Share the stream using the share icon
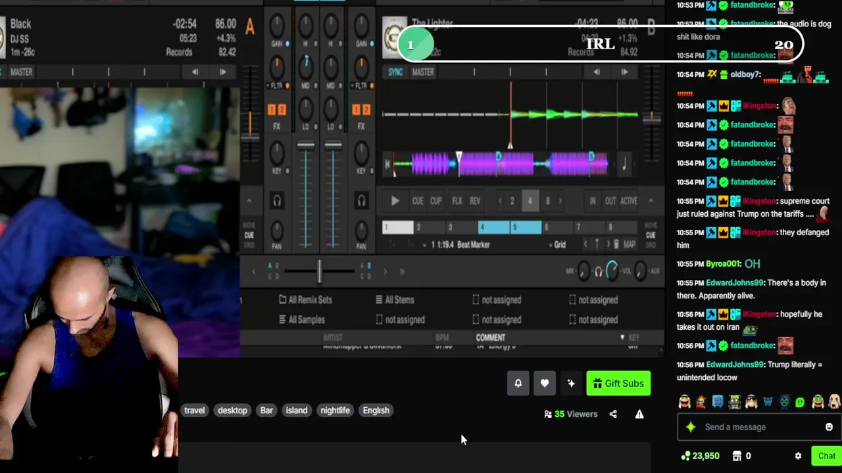The width and height of the screenshot is (842, 473). (613, 414)
